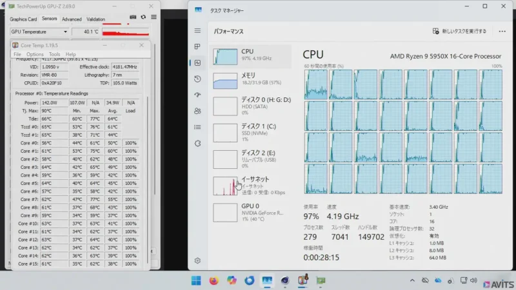Screen dimensions: 516x290
Task: Click GPU temperature 40.1 °C value field
Action: point(86,32)
